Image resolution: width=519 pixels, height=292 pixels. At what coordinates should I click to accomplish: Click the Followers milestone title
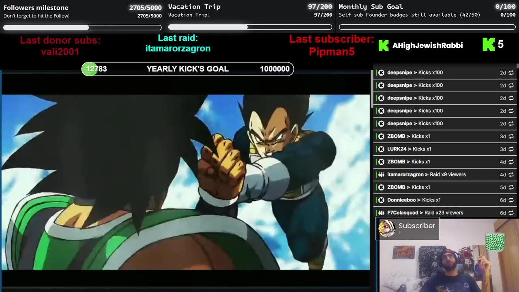pyautogui.click(x=36, y=8)
